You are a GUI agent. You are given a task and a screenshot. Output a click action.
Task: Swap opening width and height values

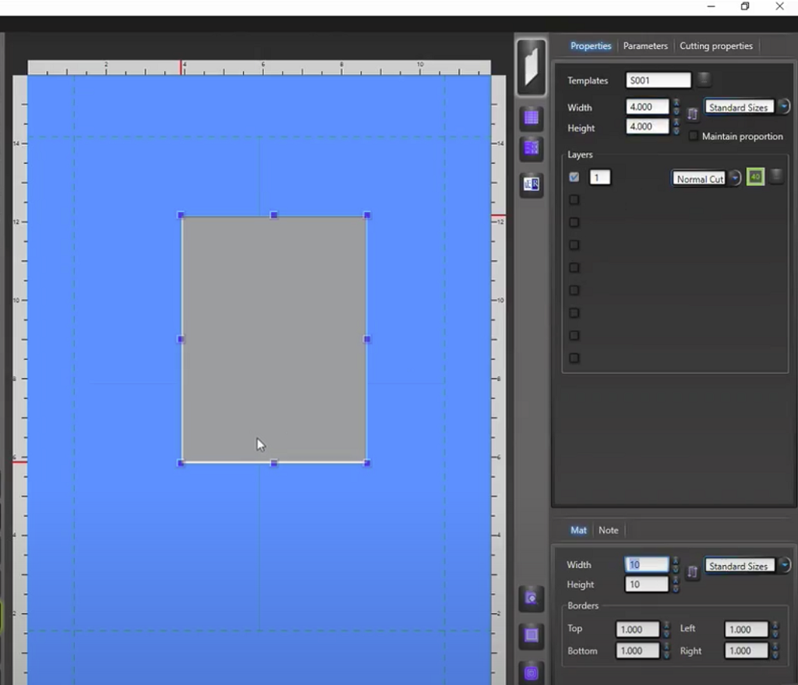point(693,115)
